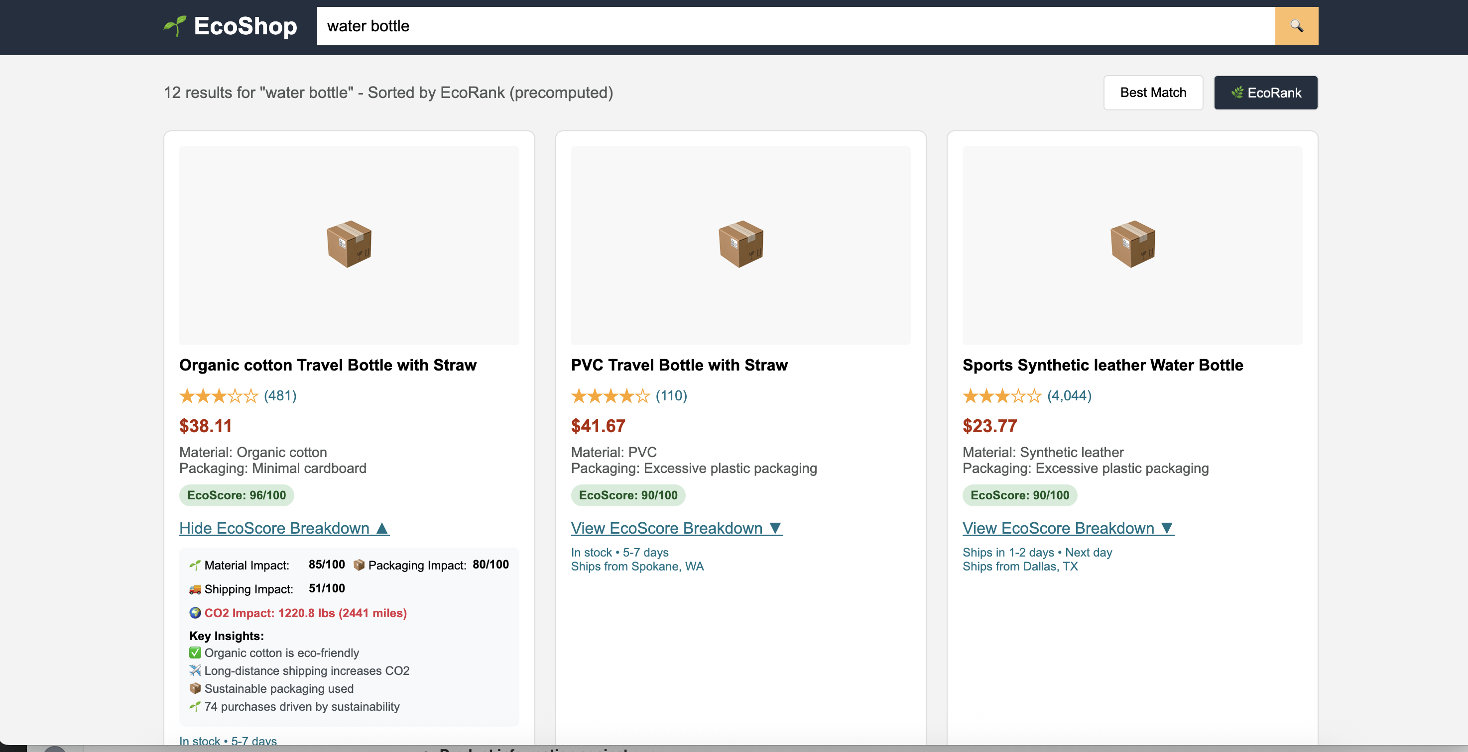
Task: Click the EcoShop sprout logo icon
Action: coord(174,26)
